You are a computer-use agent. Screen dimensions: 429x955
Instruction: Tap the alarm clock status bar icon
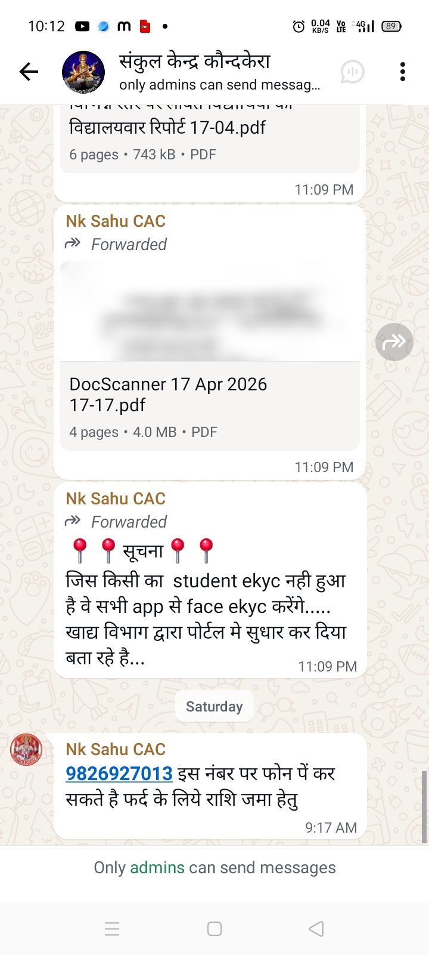pos(299,26)
